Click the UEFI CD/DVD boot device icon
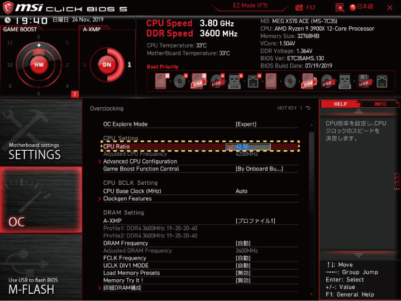The height and width of the screenshot is (301, 401). 180,82
